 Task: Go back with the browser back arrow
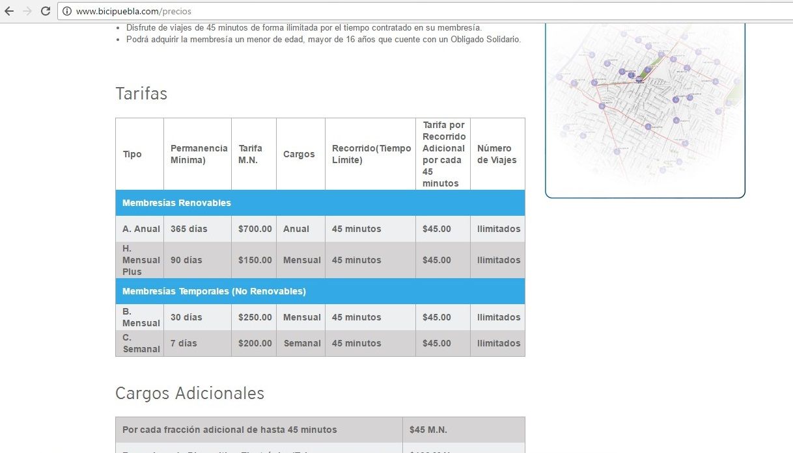coord(9,11)
